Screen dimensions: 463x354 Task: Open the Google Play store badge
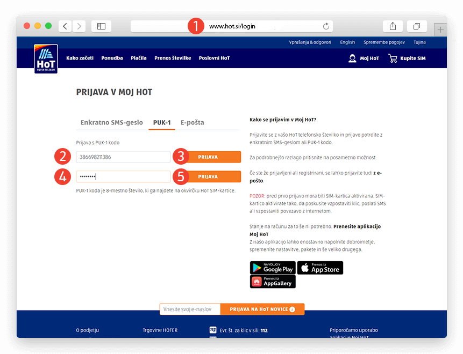273,268
